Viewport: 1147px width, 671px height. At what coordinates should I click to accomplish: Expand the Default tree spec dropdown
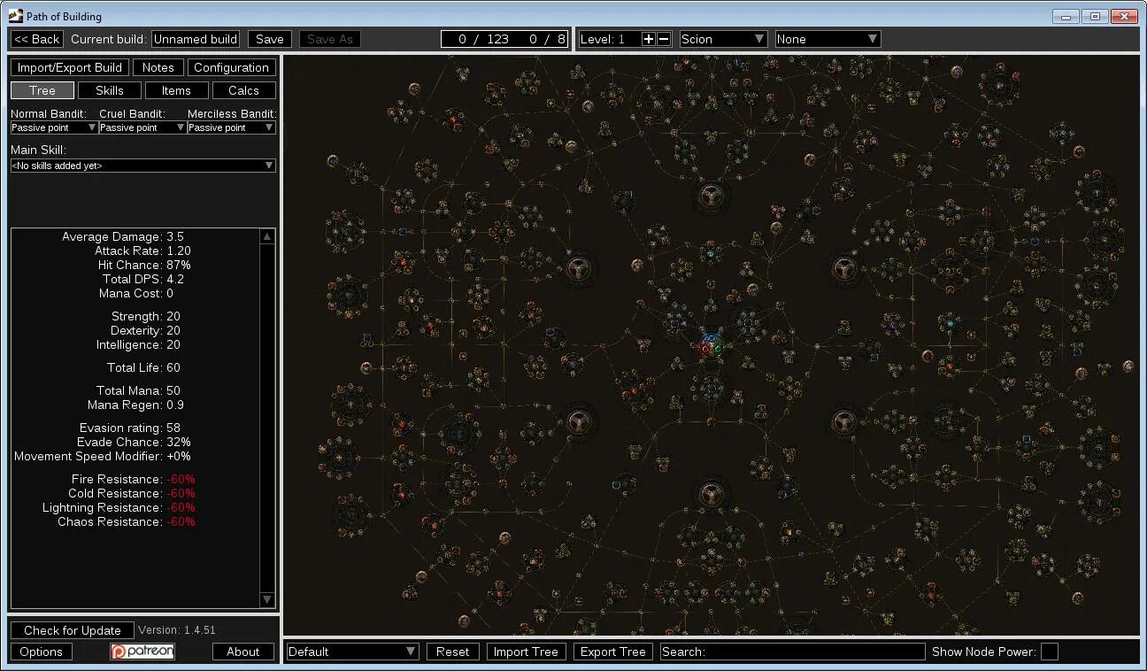pyautogui.click(x=352, y=652)
